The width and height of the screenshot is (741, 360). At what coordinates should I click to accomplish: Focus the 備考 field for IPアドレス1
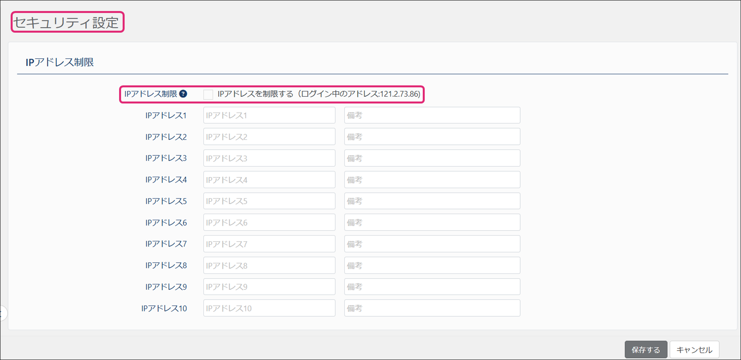(432, 115)
